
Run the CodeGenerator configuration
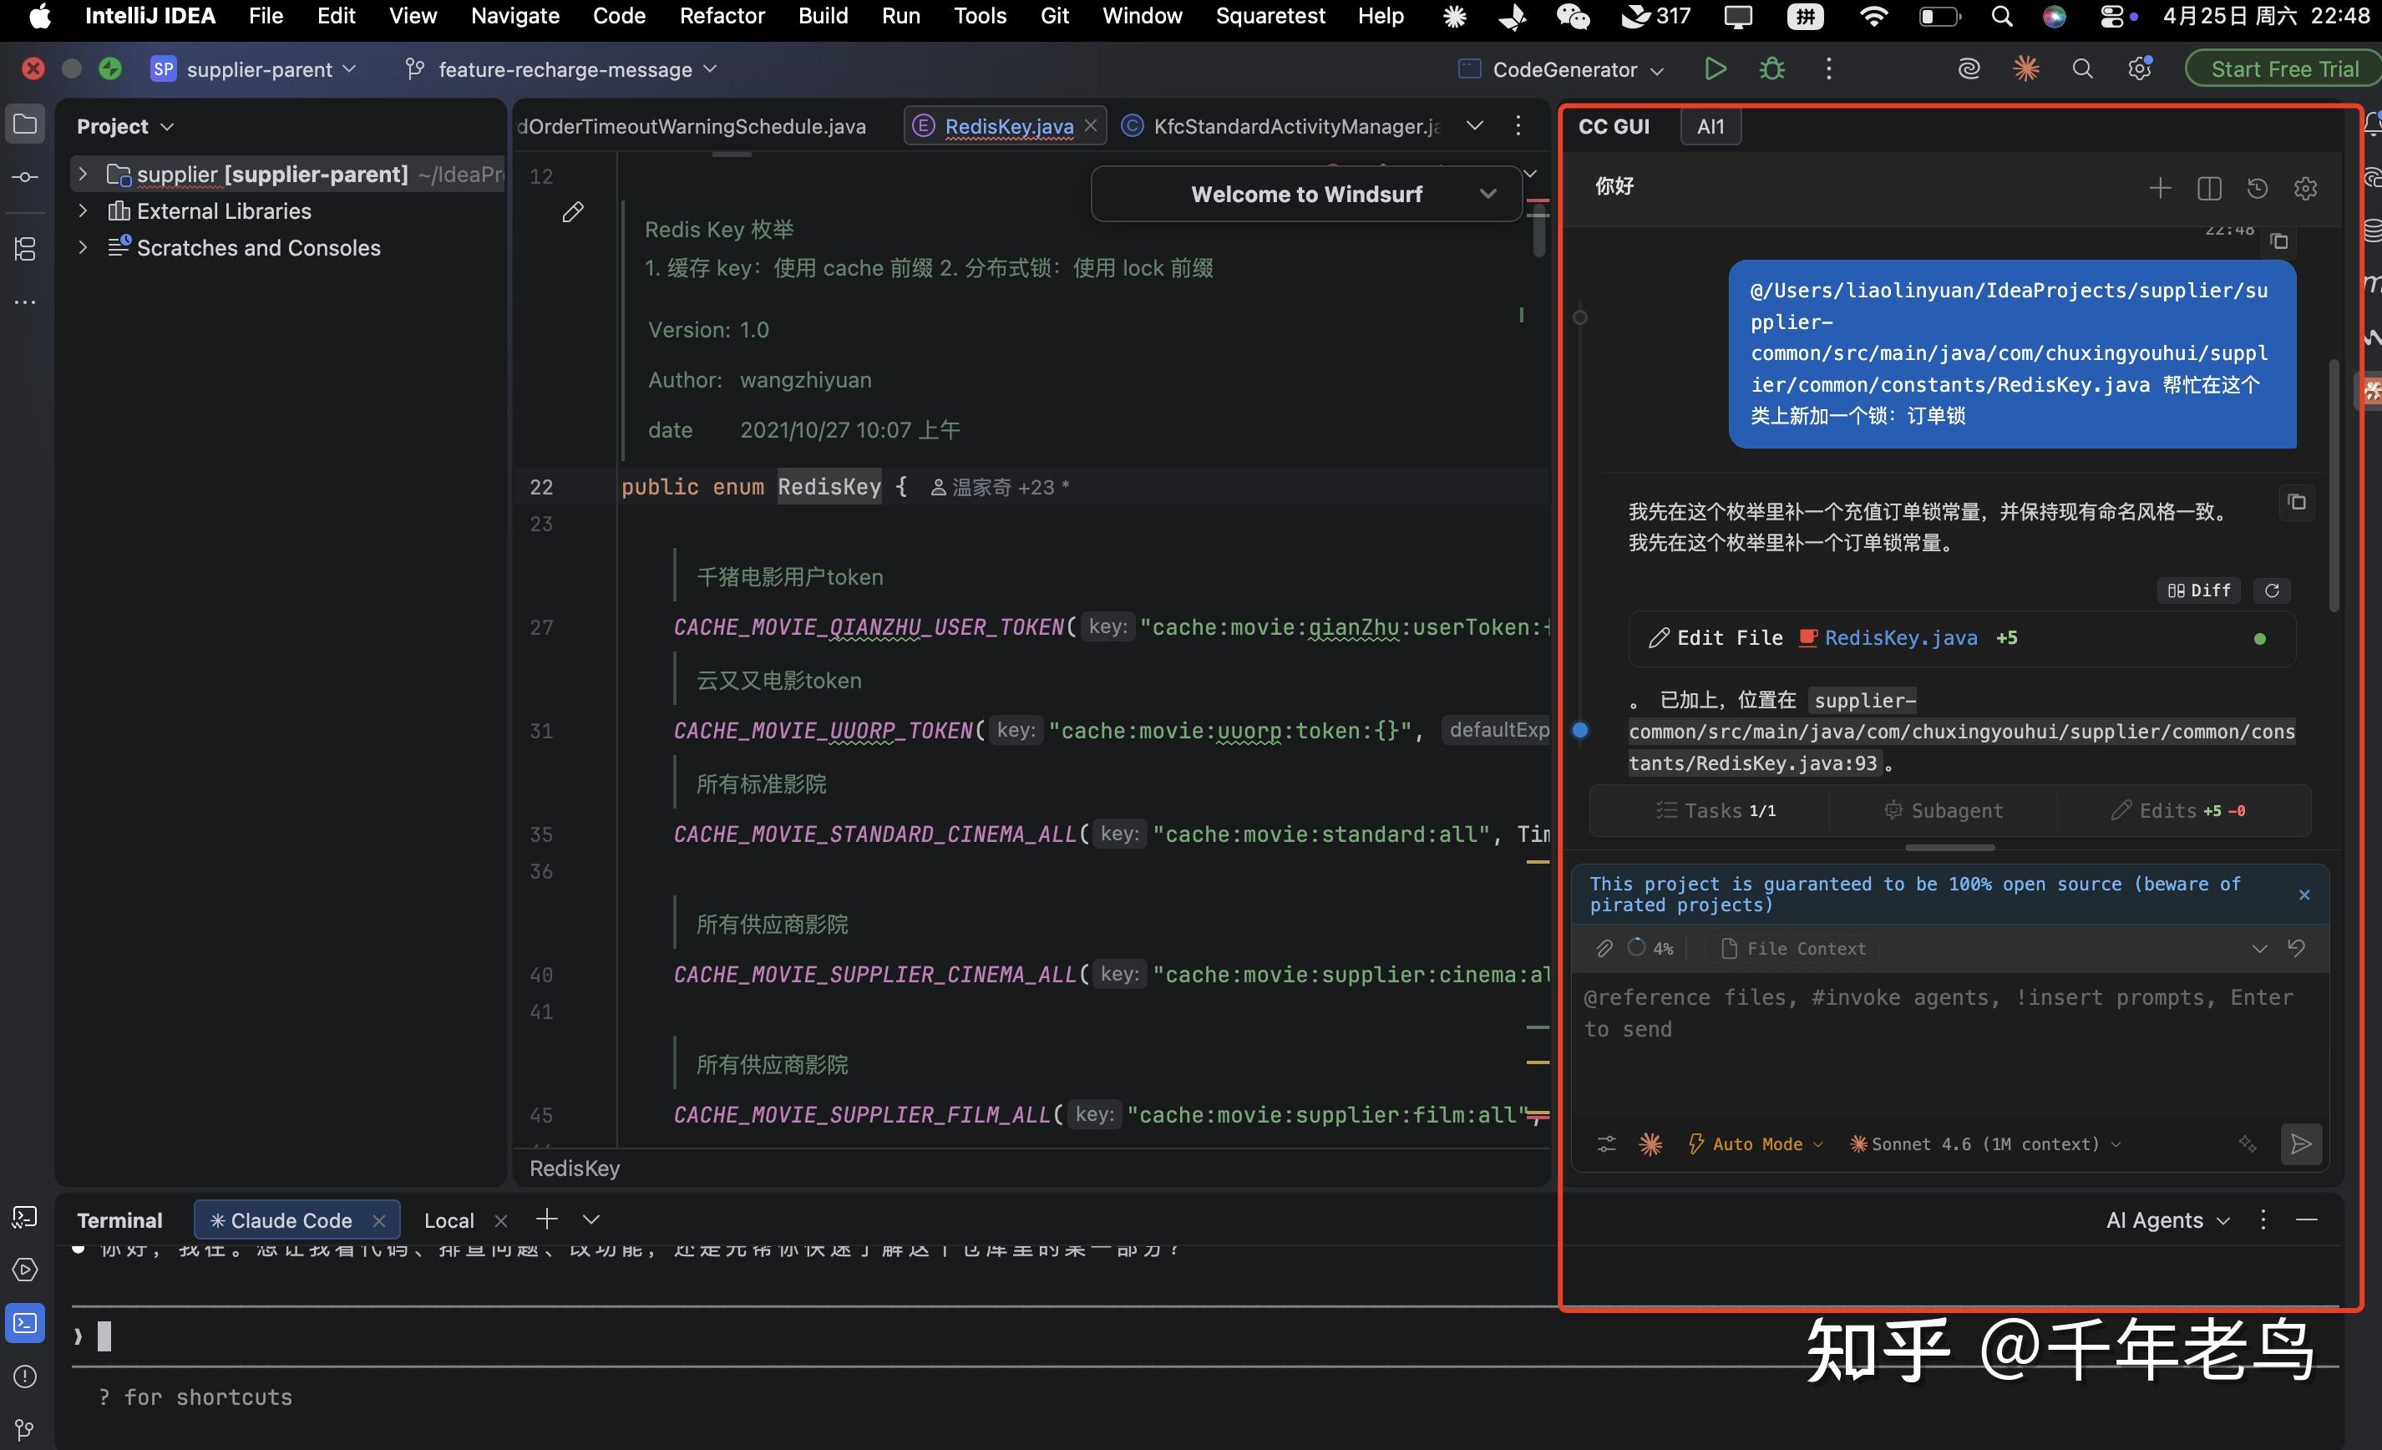[1715, 68]
